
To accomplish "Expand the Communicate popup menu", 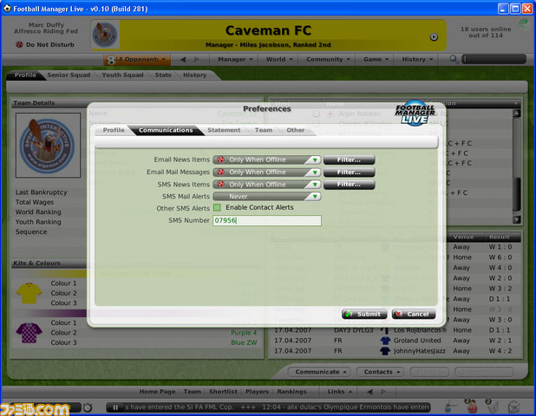I will tap(321, 372).
